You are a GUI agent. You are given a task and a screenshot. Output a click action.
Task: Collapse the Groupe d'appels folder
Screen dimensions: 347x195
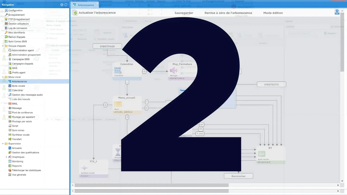click(x=3, y=46)
